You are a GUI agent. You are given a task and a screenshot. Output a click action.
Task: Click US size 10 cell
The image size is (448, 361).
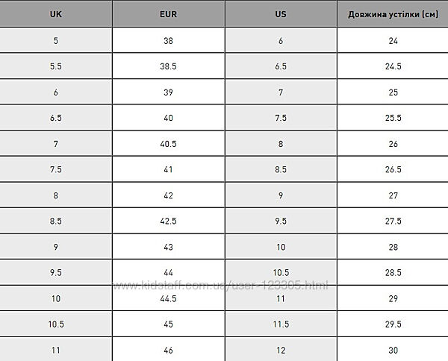(x=281, y=246)
